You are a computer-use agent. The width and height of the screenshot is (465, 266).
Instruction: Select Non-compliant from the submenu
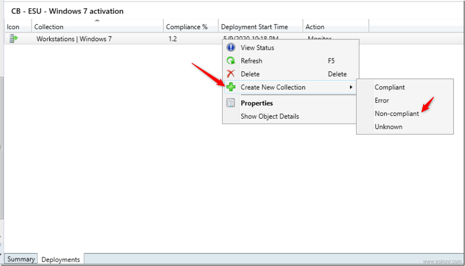397,114
